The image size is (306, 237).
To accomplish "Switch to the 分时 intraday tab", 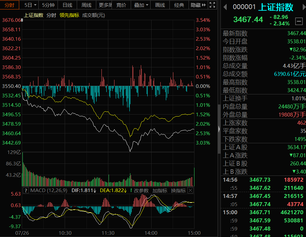I will [9, 5].
